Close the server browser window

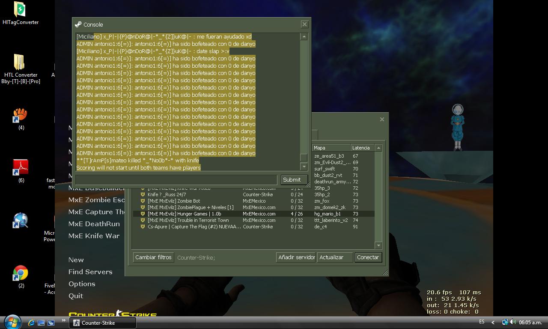point(382,119)
